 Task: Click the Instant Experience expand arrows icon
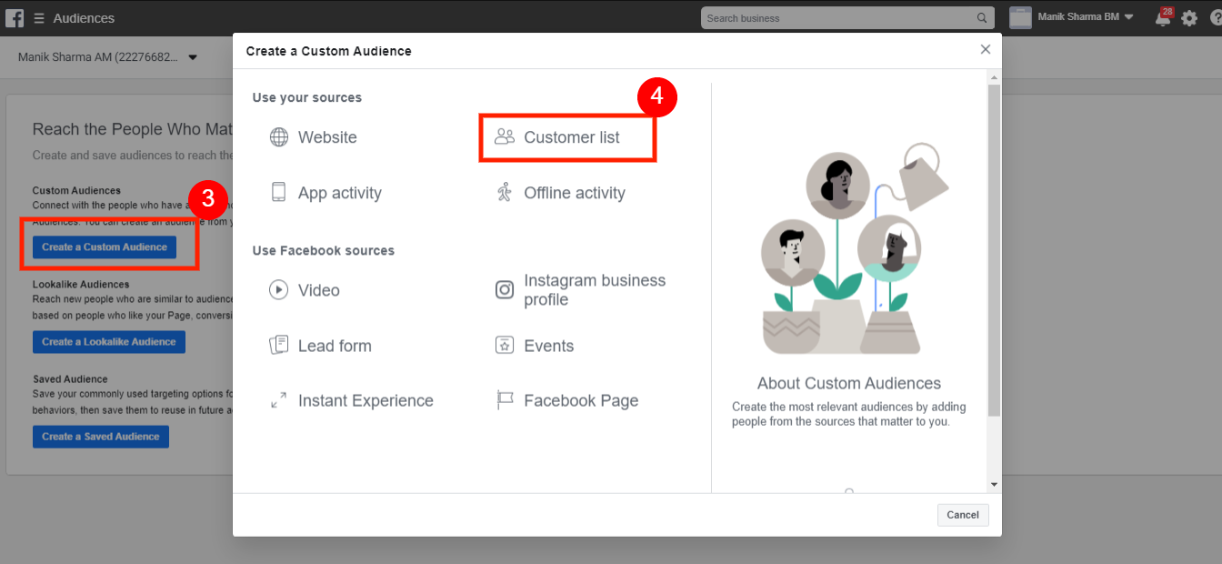[279, 400]
